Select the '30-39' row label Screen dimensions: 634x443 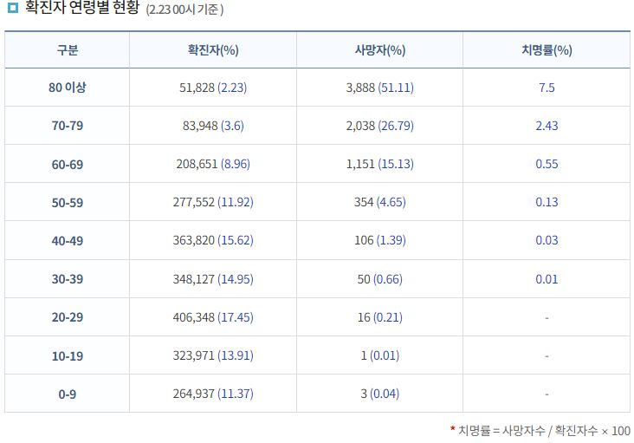click(67, 279)
